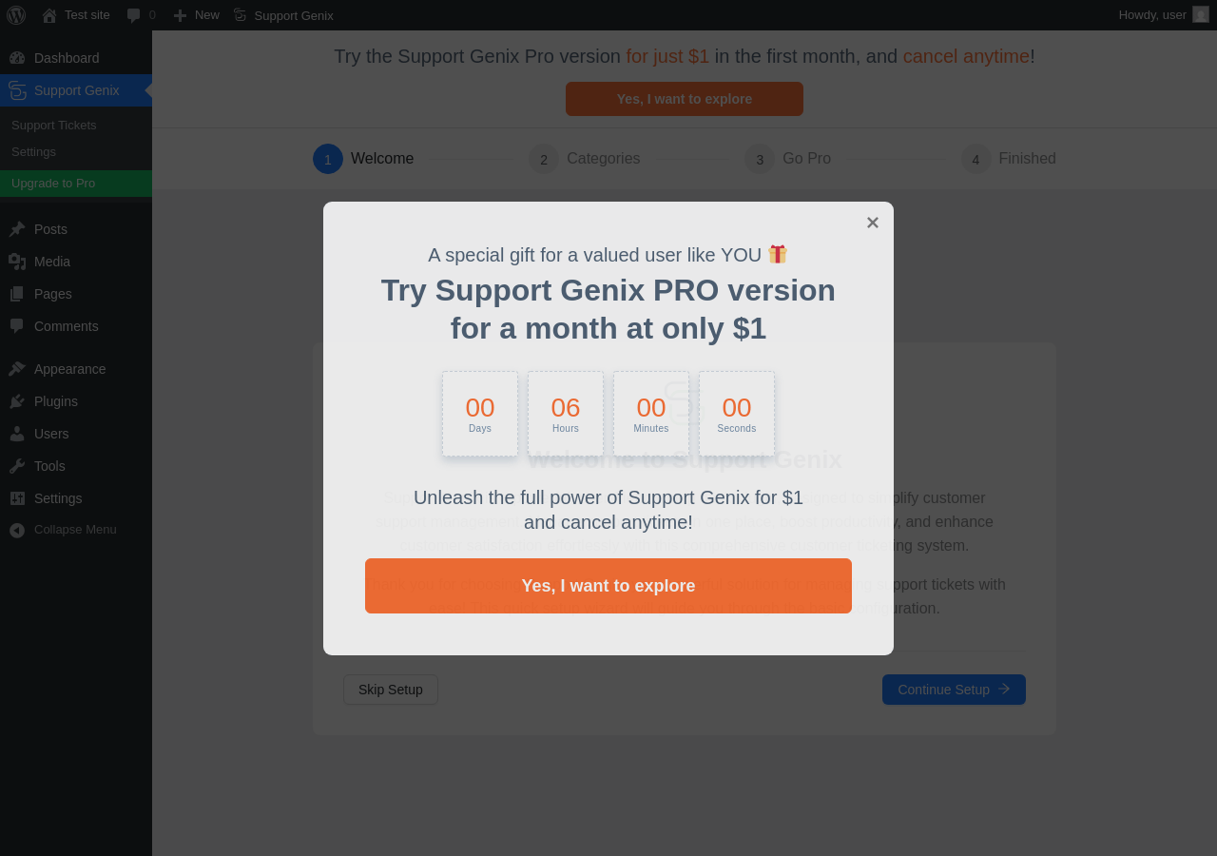Open the comments bubble in admin bar
The height and width of the screenshot is (856, 1217).
134,15
